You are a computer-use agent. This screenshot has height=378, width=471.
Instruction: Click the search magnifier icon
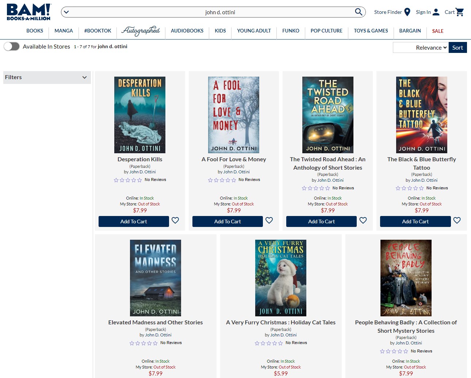[359, 12]
